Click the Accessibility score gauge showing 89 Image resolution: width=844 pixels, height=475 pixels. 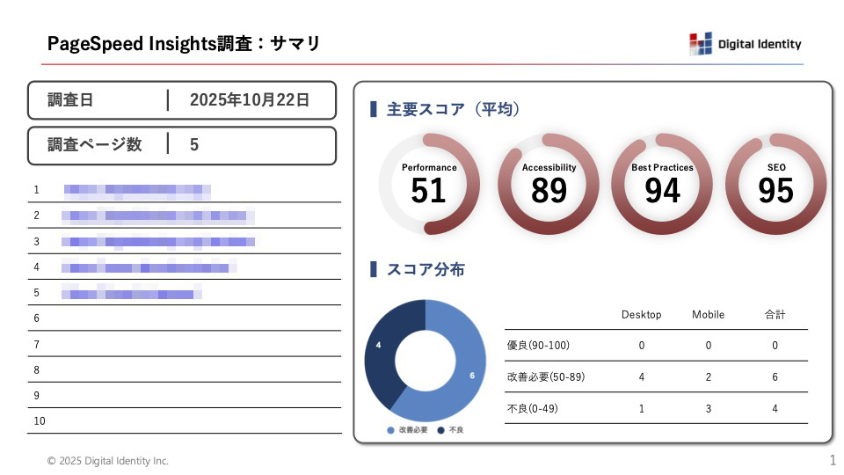549,184
